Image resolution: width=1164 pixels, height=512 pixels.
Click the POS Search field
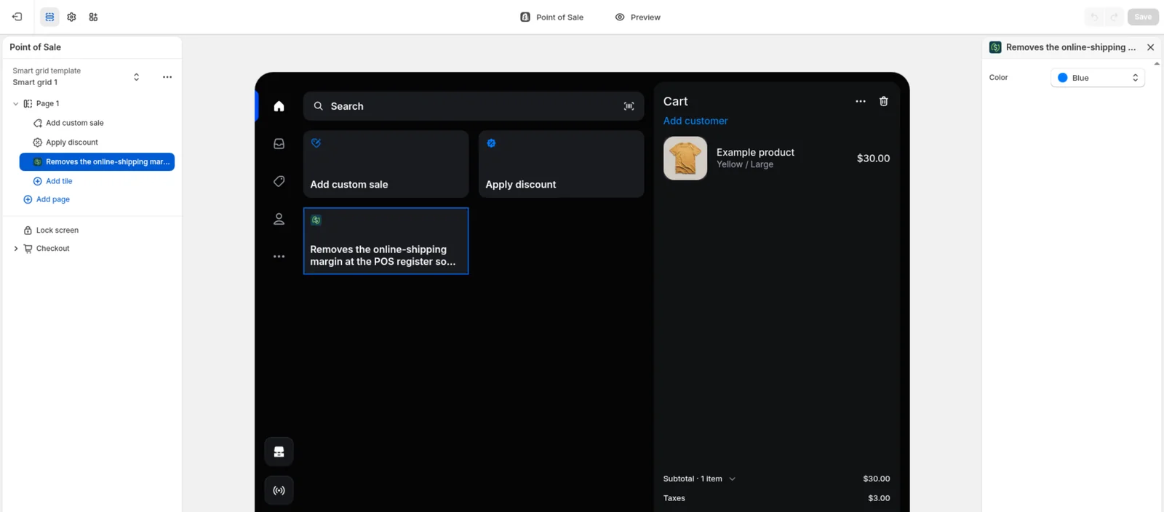pos(474,106)
